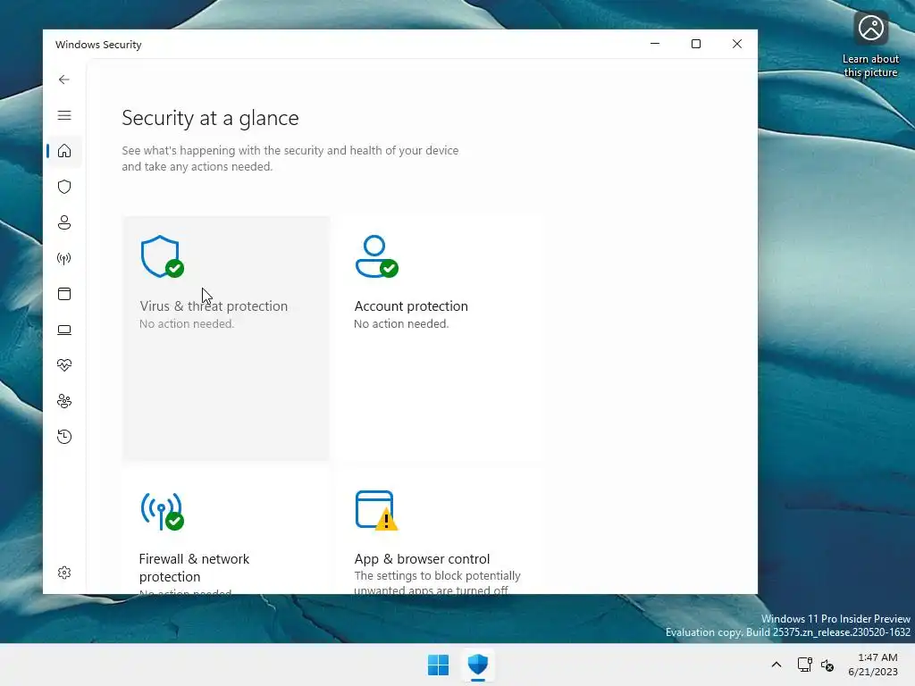Click 'No action needed.' under Virus & threat protection
Image resolution: width=915 pixels, height=686 pixels.
click(x=187, y=323)
